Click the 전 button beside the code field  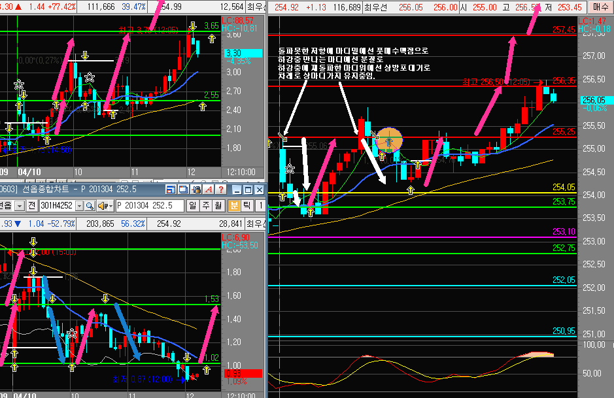[x=32, y=205]
